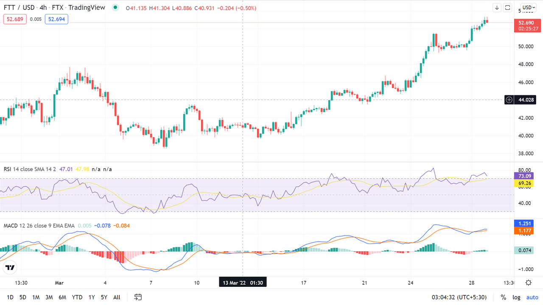The height and width of the screenshot is (305, 543).
Task: Toggle percent scale mode
Action: coord(503,297)
